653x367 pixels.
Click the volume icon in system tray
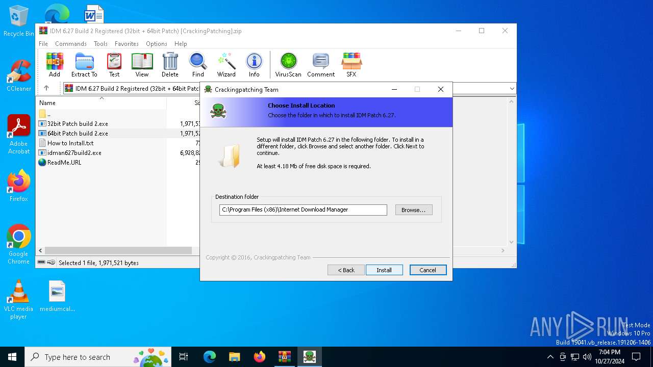587,357
